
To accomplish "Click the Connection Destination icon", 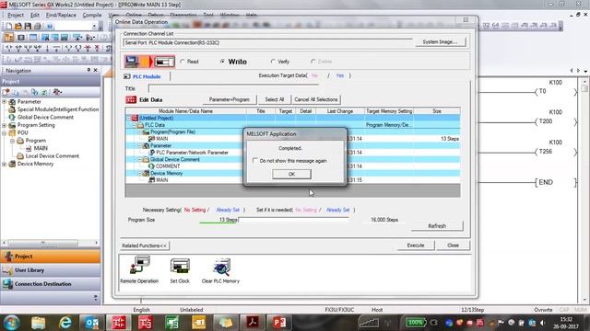I will (7, 284).
